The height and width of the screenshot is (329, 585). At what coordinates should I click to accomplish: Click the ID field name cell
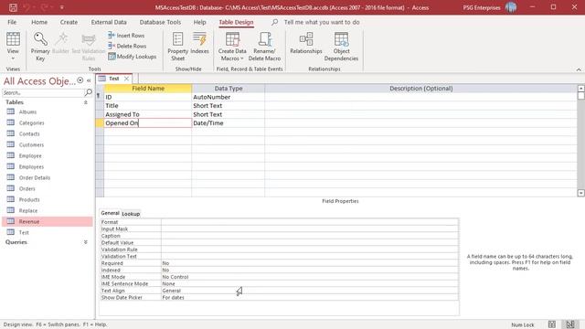(148, 97)
